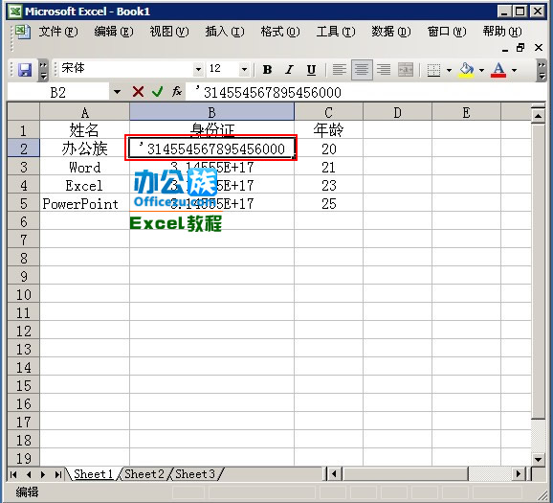Screen dimensions: 553x503
Task: Open the Insert Function fx dialog
Action: tap(177, 92)
